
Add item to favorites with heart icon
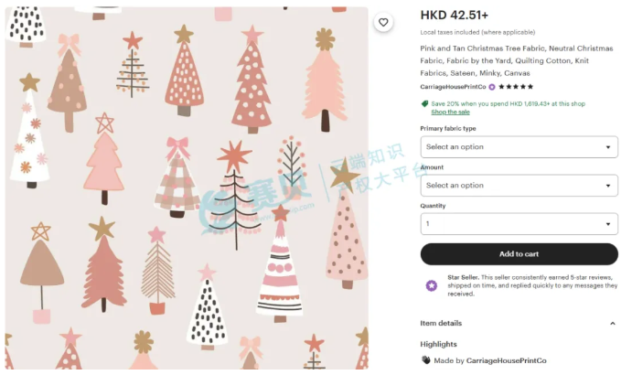click(383, 22)
